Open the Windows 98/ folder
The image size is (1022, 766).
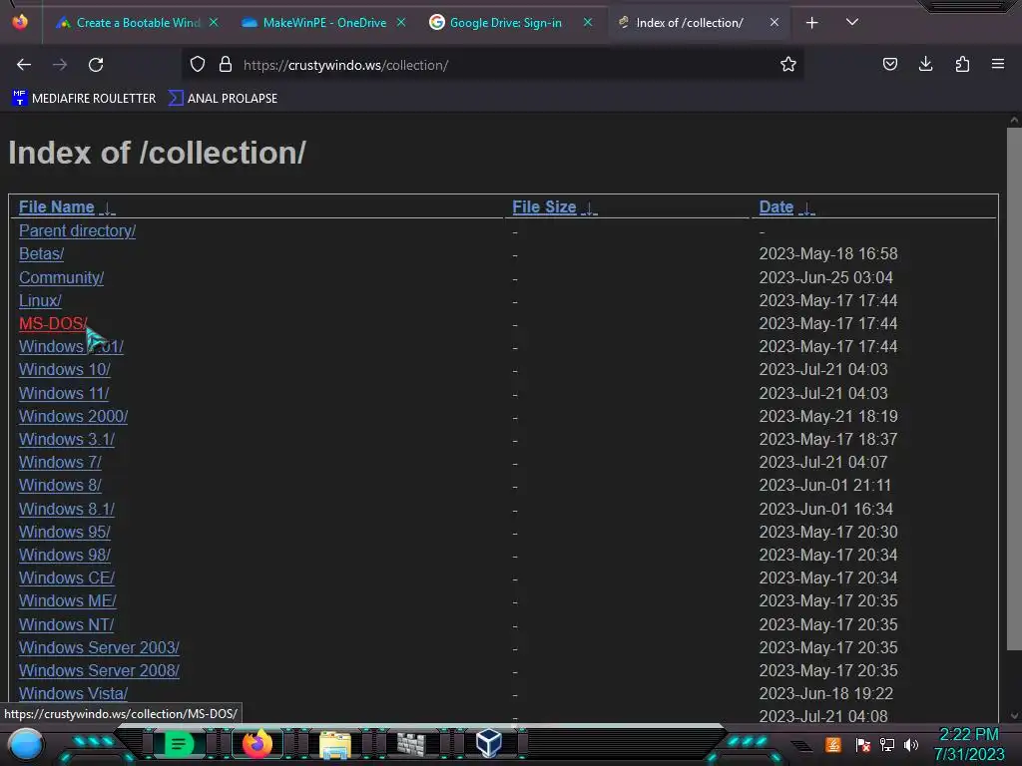(x=65, y=555)
